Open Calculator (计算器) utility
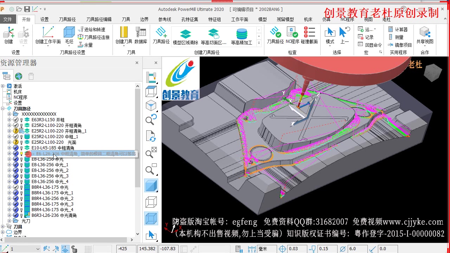The height and width of the screenshot is (253, 450). click(398, 30)
